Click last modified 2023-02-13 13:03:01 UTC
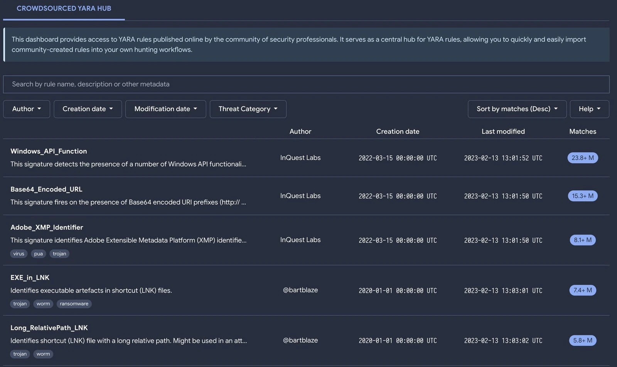This screenshot has width=617, height=367. (503, 291)
